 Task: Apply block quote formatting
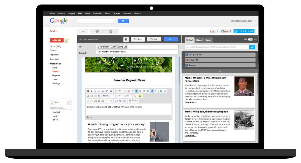coord(133,91)
